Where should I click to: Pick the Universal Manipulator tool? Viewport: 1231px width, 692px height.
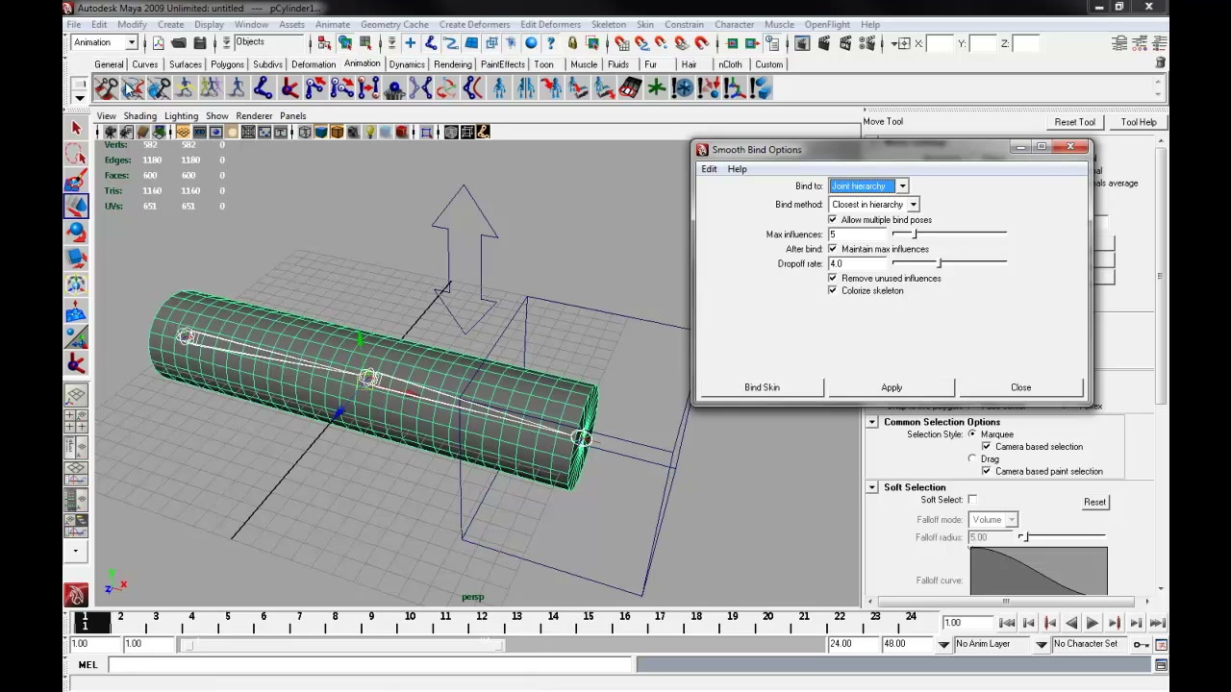(x=76, y=284)
